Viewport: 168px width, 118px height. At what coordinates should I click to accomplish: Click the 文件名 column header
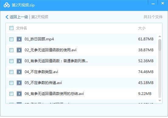tap(21, 28)
